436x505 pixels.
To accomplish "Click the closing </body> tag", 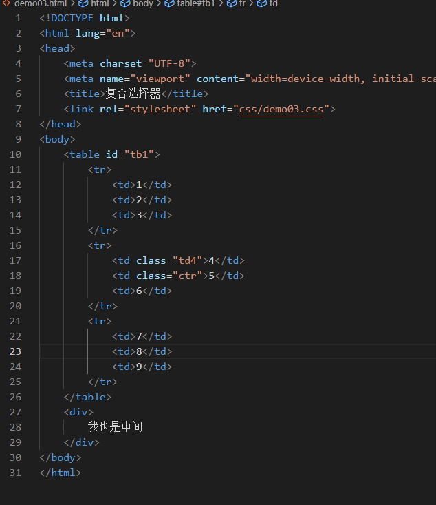I will click(61, 457).
